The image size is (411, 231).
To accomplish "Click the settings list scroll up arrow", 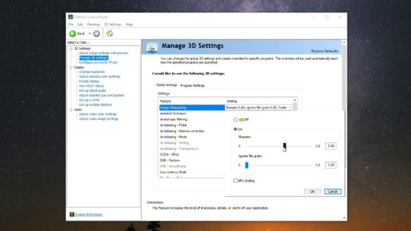I will (x=295, y=100).
